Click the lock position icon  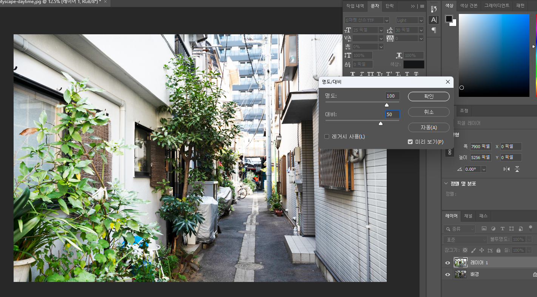coord(481,250)
